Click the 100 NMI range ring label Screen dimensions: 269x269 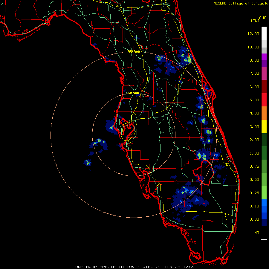134,51
